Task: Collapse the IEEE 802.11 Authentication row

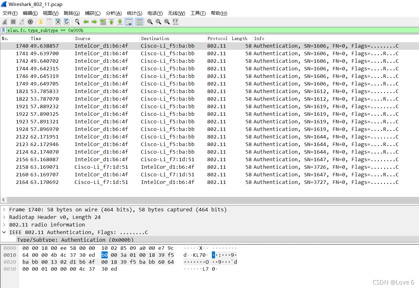Action: pyautogui.click(x=4, y=232)
